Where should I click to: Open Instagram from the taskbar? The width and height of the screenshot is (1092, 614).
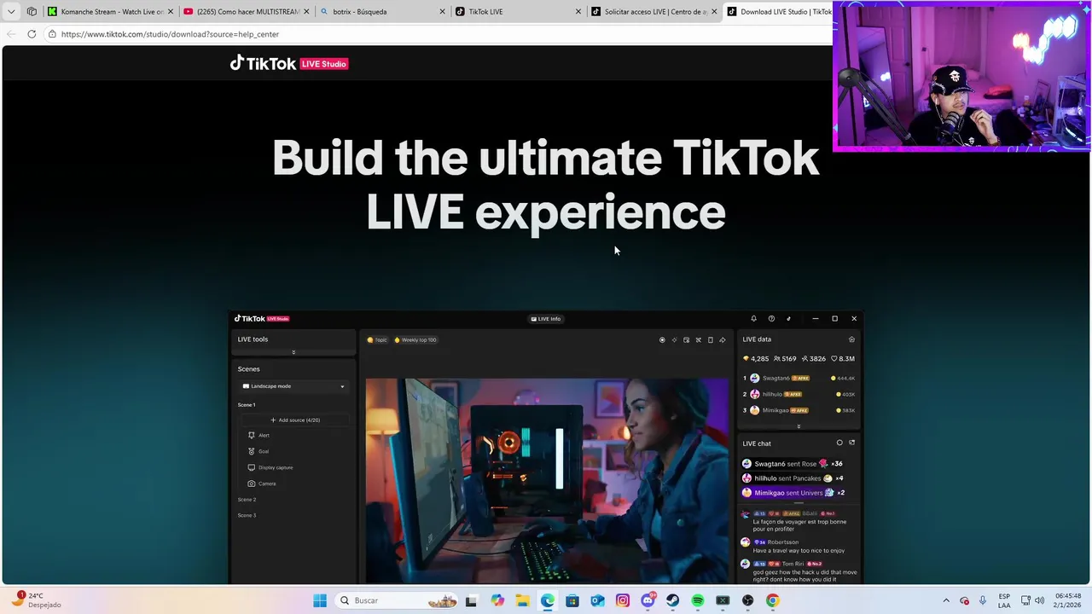[623, 600]
